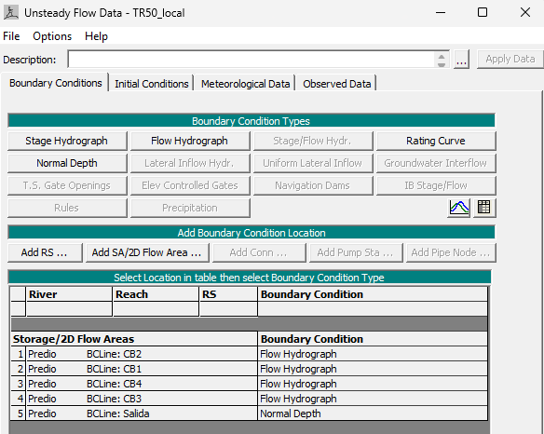The image size is (544, 434).
Task: Click the Lateral Inflow Hydr. button
Action: click(x=190, y=163)
